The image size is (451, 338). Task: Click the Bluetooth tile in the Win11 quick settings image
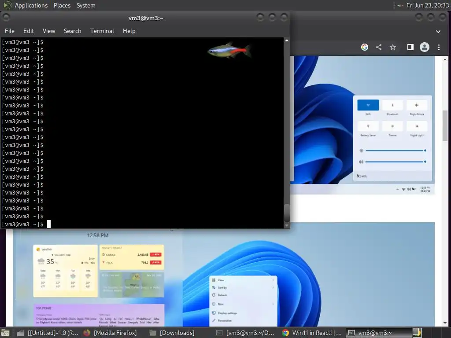[x=392, y=105]
